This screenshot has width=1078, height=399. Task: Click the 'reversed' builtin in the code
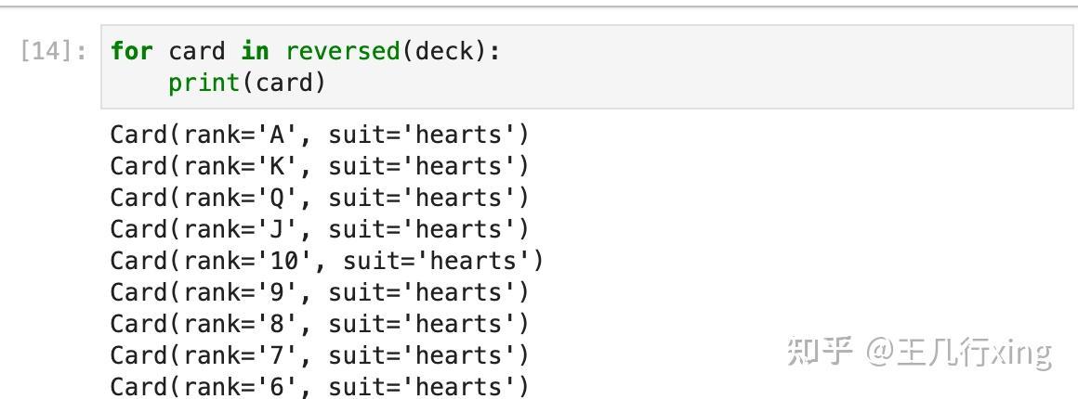pos(343,51)
